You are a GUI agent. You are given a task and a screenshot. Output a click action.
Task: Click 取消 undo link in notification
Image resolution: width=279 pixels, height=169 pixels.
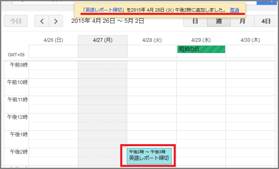235,10
